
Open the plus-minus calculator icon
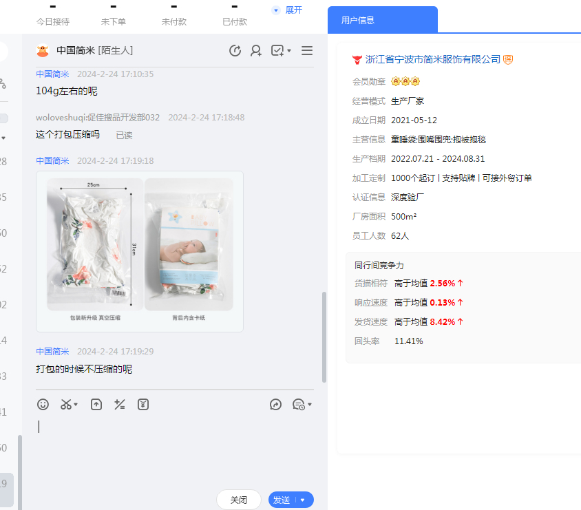tap(119, 405)
